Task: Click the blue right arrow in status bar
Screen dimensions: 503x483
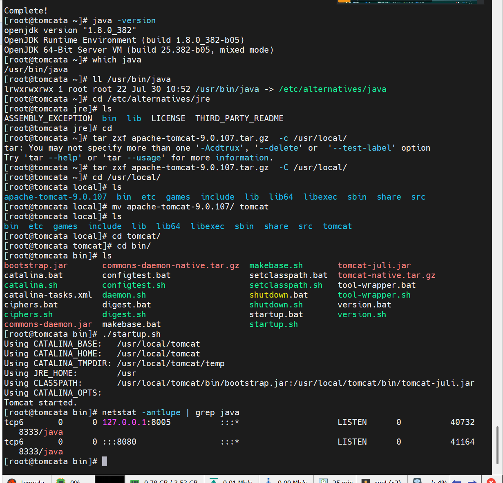Action: pyautogui.click(x=472, y=481)
